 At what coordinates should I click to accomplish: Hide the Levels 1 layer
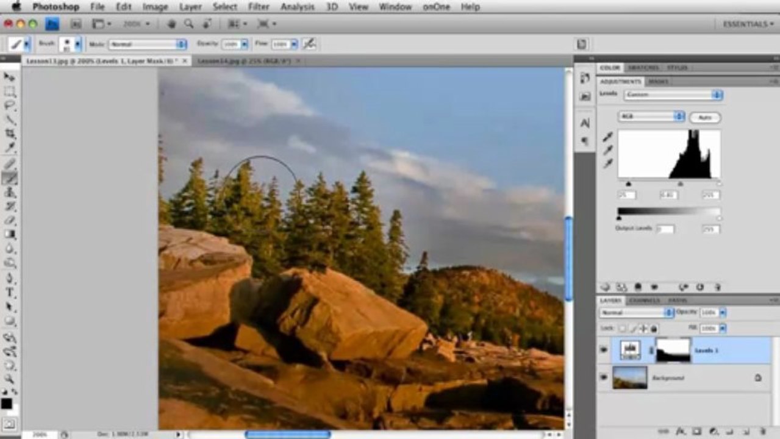click(x=604, y=350)
